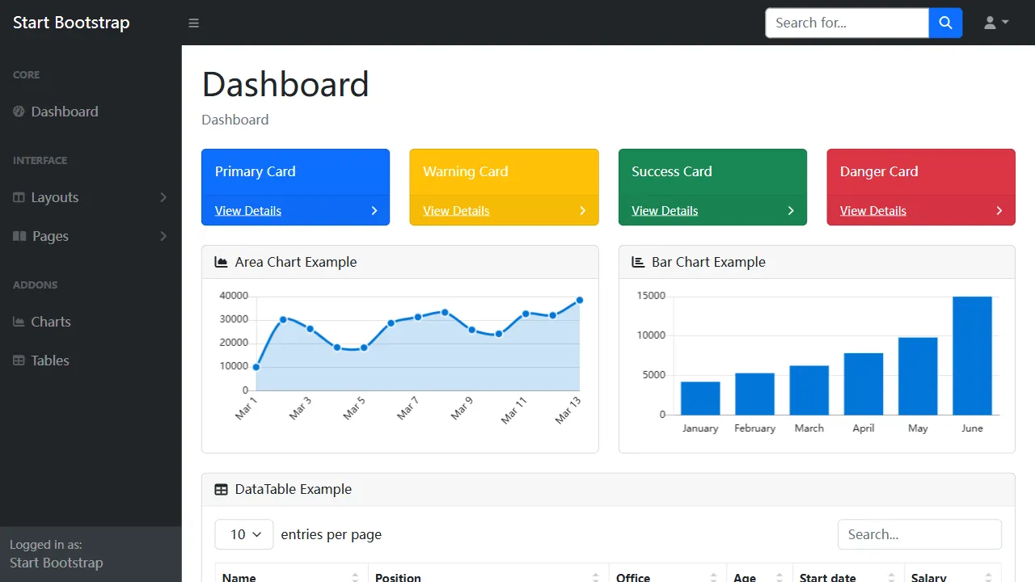Click the Danger Card arrow icon
This screenshot has height=582, width=1035.
(x=999, y=211)
